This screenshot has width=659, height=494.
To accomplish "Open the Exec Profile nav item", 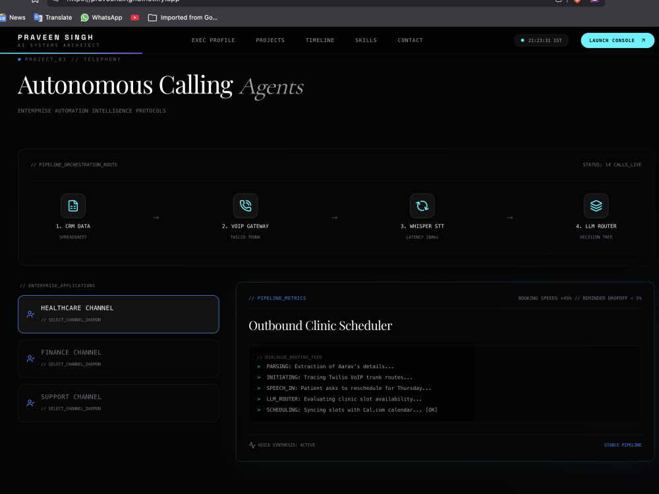I will (x=213, y=40).
